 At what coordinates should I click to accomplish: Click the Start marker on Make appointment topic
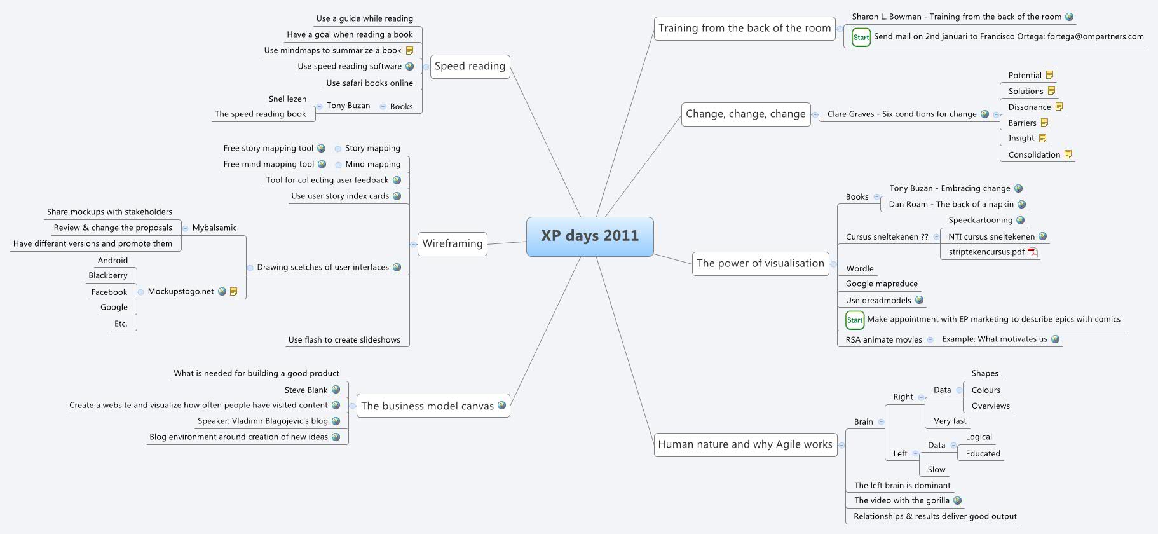pos(855,320)
